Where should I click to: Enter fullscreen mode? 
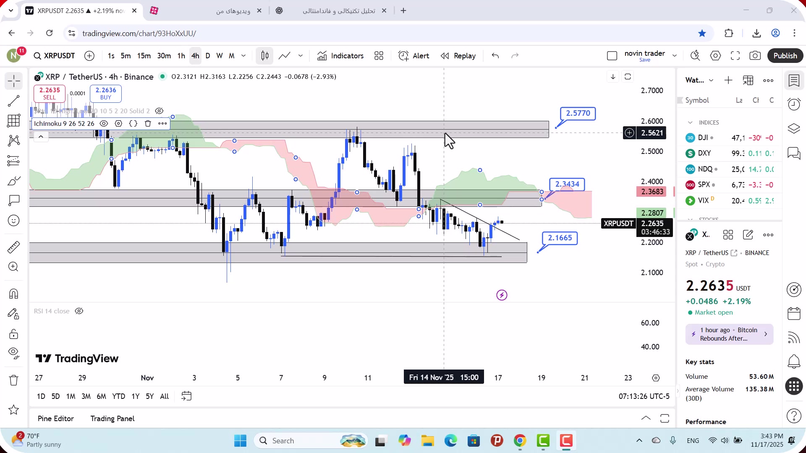[735, 56]
